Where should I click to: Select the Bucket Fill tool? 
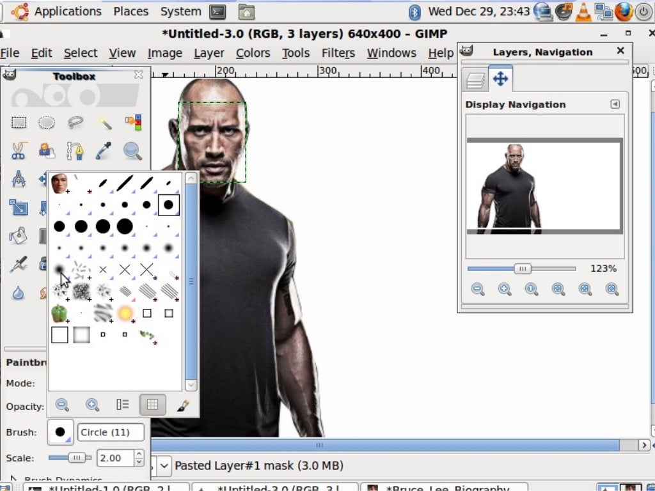click(19, 236)
